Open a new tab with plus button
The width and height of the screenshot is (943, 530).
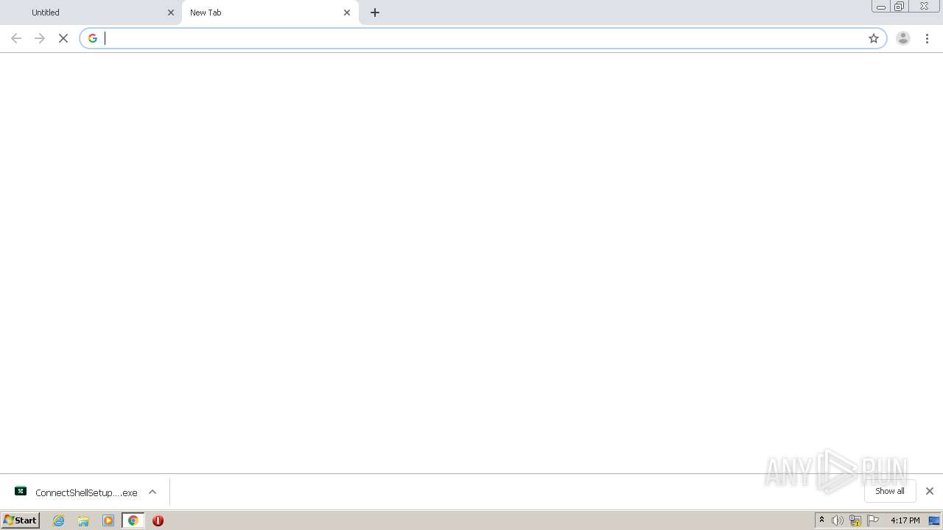point(375,13)
